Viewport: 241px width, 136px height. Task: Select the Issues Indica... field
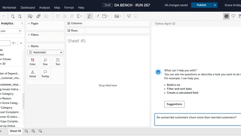[10, 89]
